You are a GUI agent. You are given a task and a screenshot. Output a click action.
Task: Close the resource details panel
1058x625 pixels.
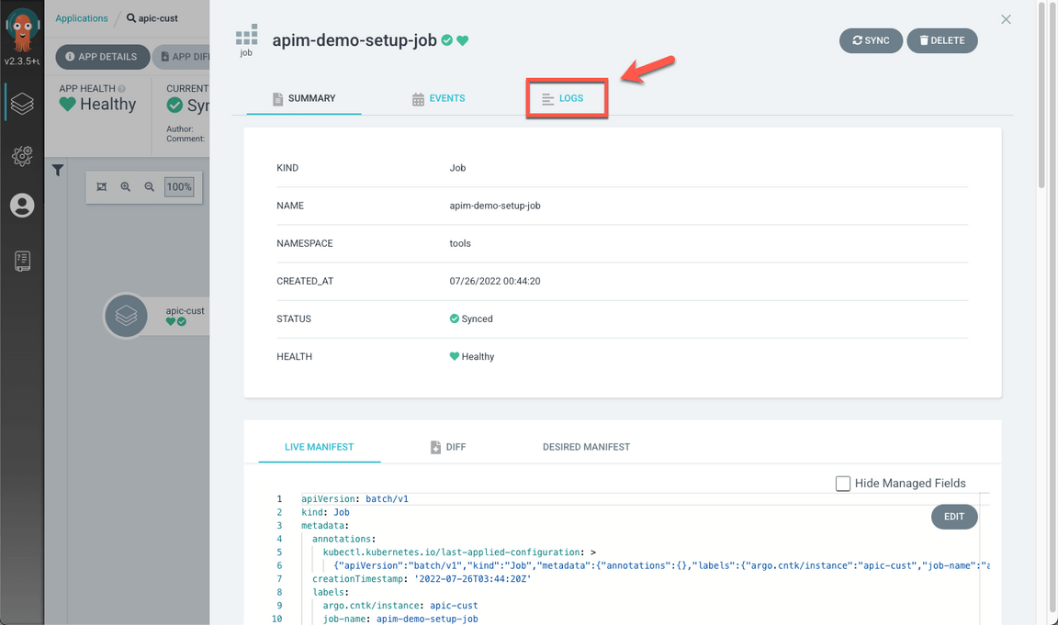(1006, 19)
